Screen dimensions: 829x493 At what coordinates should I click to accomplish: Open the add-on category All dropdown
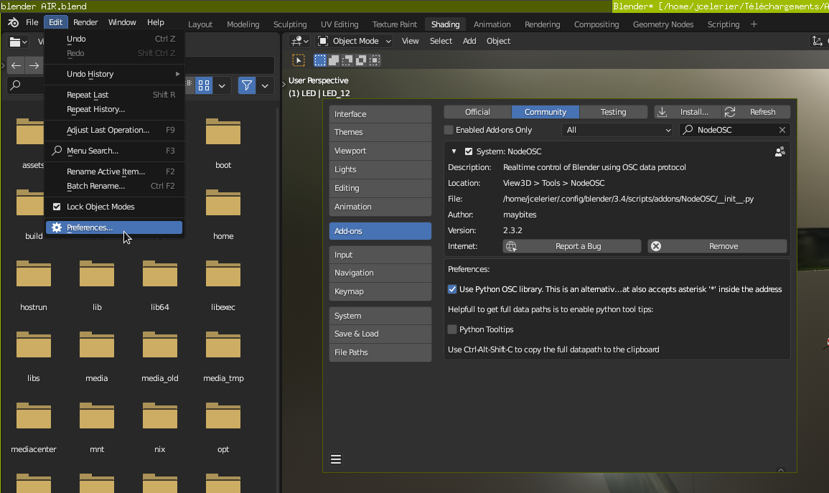(617, 129)
